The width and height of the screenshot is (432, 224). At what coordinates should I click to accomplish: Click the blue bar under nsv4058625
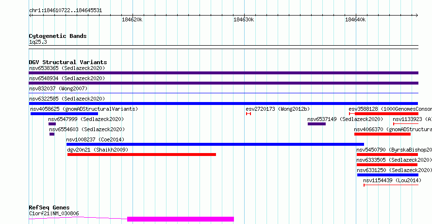pyautogui.click(x=64, y=114)
